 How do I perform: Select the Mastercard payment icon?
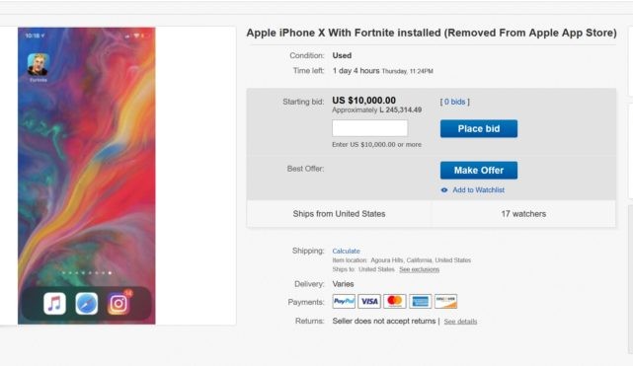[394, 301]
